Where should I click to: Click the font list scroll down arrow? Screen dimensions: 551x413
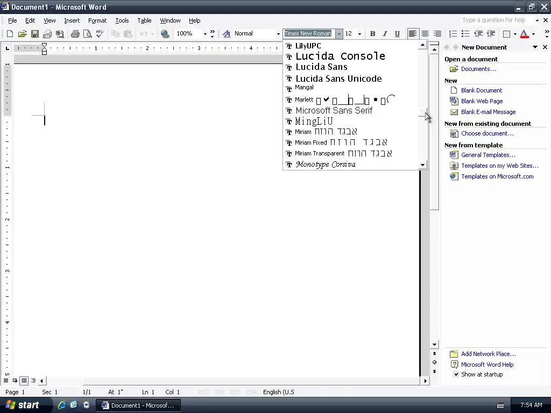point(423,165)
